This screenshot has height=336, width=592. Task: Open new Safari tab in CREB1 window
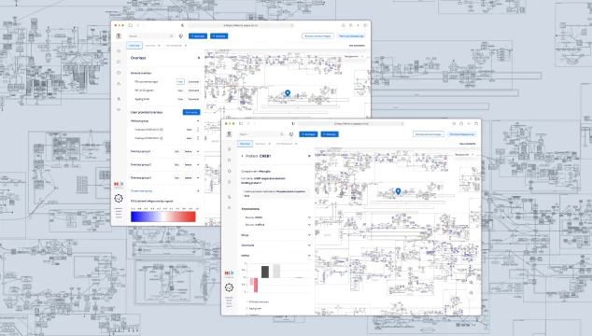[469, 123]
